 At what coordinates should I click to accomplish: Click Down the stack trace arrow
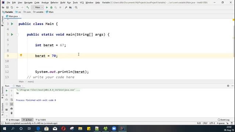pyautogui.click(x=11, y=95)
